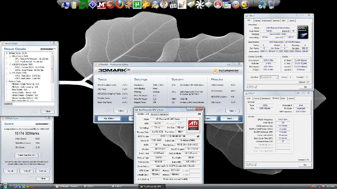Screen dimensions: 337x189
Task: Collapse the CPU Score tree node
Action: (x=10, y=73)
